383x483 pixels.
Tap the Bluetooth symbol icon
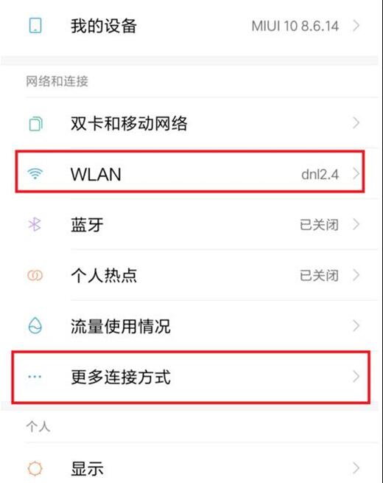[35, 224]
